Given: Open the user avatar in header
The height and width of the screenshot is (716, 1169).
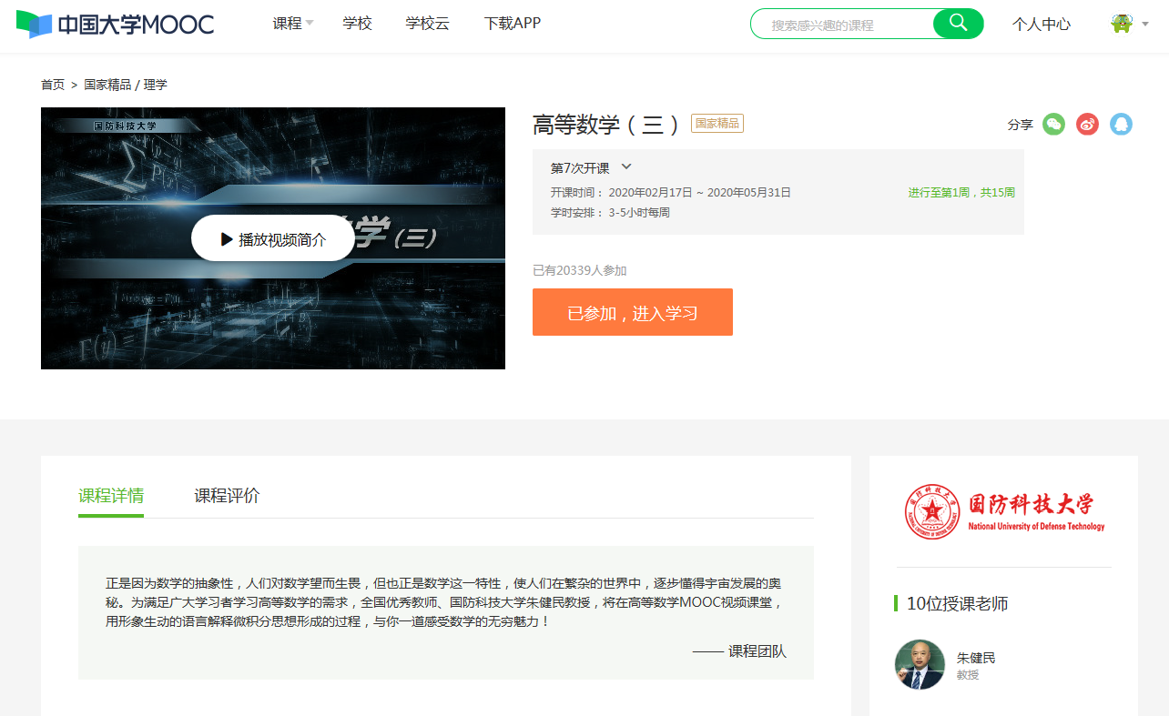Looking at the screenshot, I should [1122, 24].
